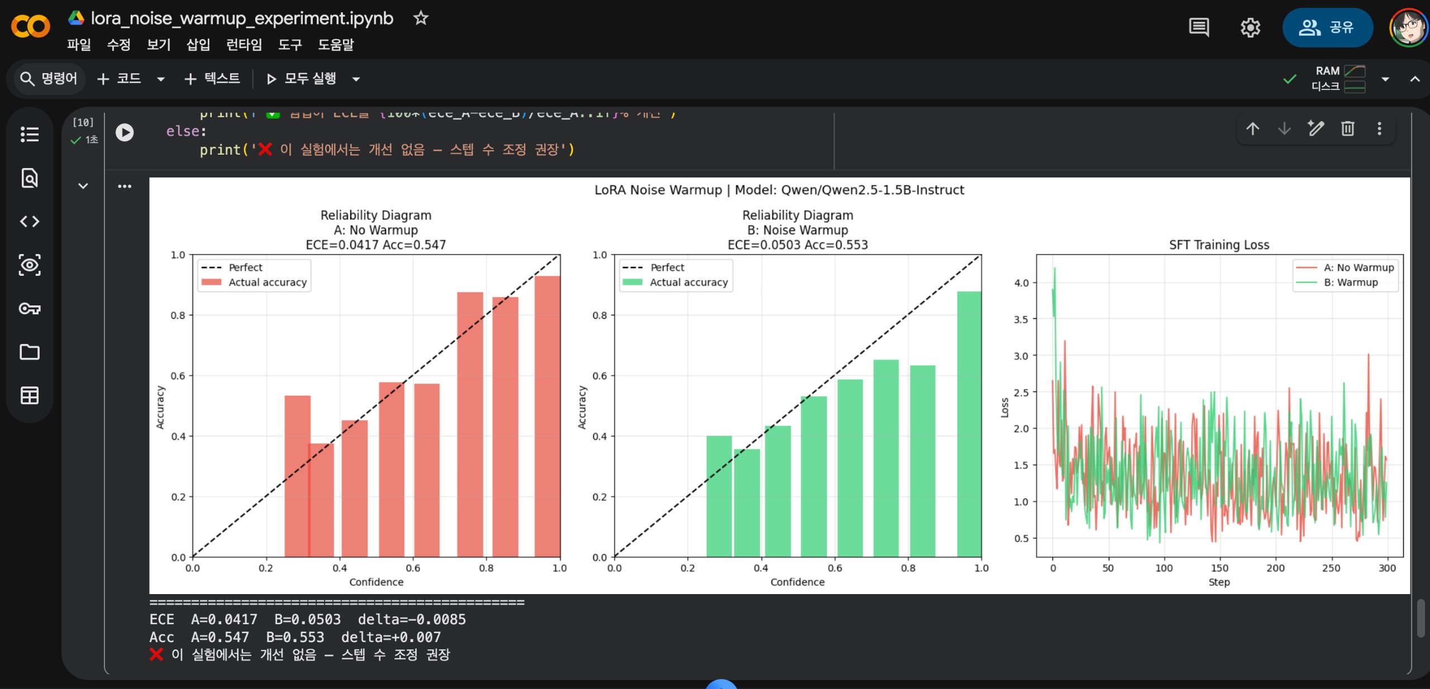Open the 명령어 command search
Image resolution: width=1430 pixels, height=689 pixels.
(x=48, y=79)
